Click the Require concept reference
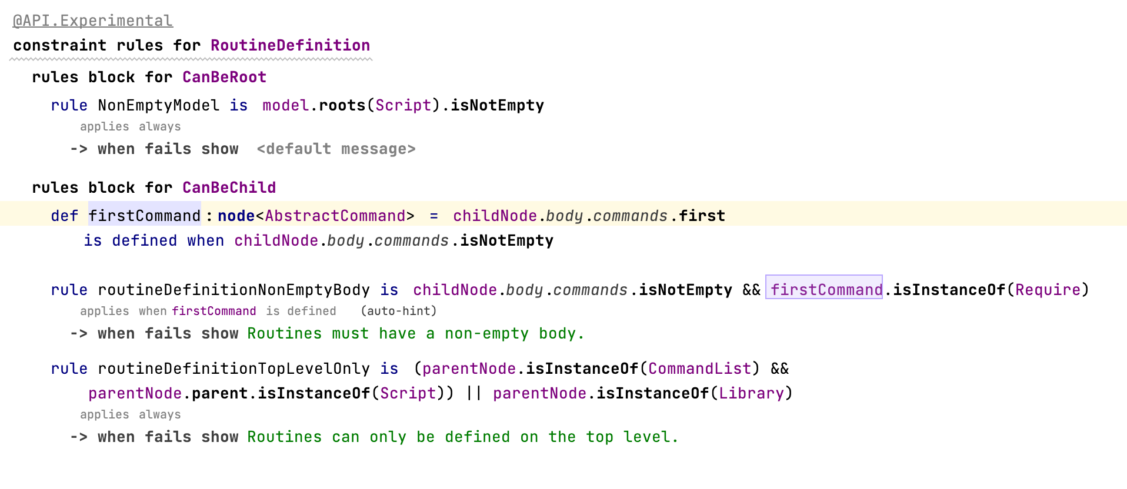Viewport: 1127px width, 489px height. point(1048,290)
